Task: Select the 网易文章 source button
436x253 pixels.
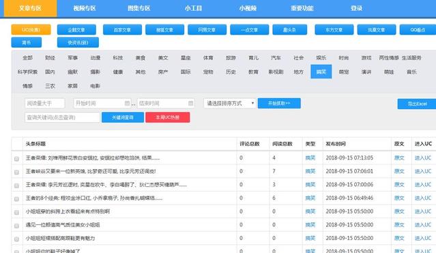Action: point(207,30)
